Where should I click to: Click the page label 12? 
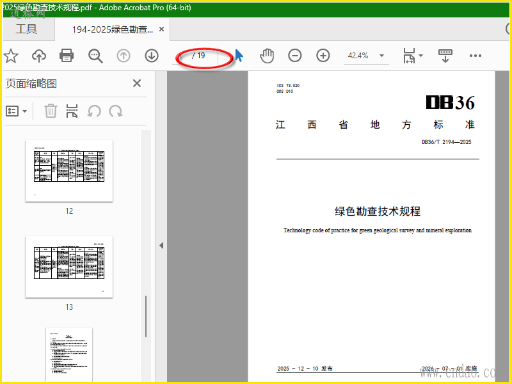point(69,211)
